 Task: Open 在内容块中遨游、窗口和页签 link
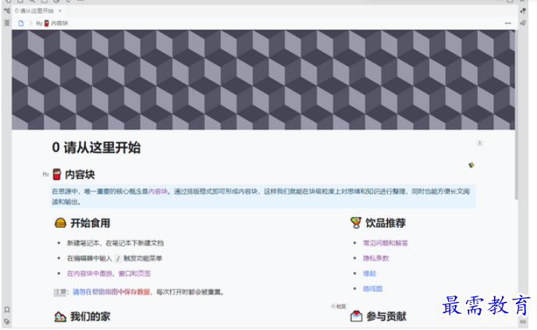108,273
